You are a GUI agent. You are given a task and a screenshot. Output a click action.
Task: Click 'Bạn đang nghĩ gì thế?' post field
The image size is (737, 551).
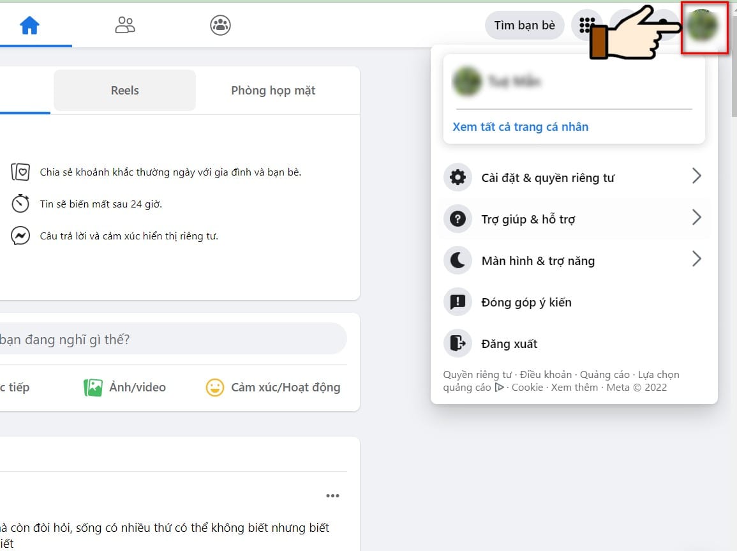(x=173, y=339)
